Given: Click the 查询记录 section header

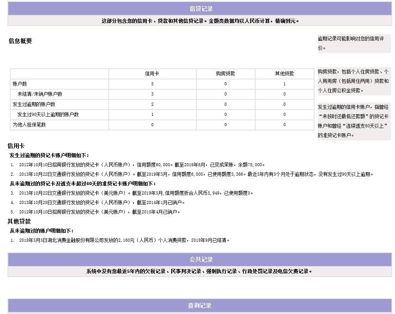Looking at the screenshot, I should pos(199,305).
